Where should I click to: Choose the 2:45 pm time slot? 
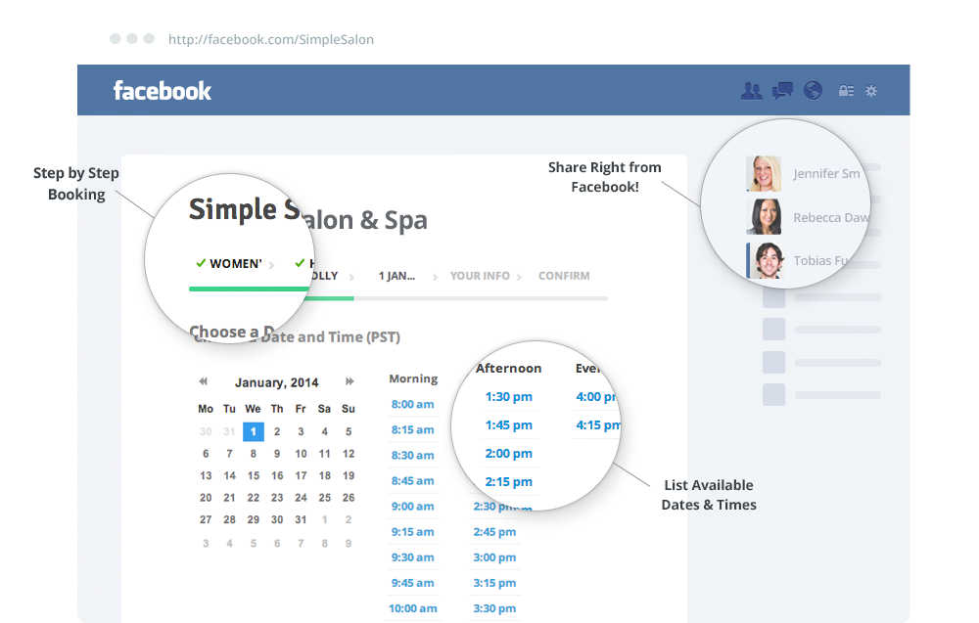click(x=494, y=532)
